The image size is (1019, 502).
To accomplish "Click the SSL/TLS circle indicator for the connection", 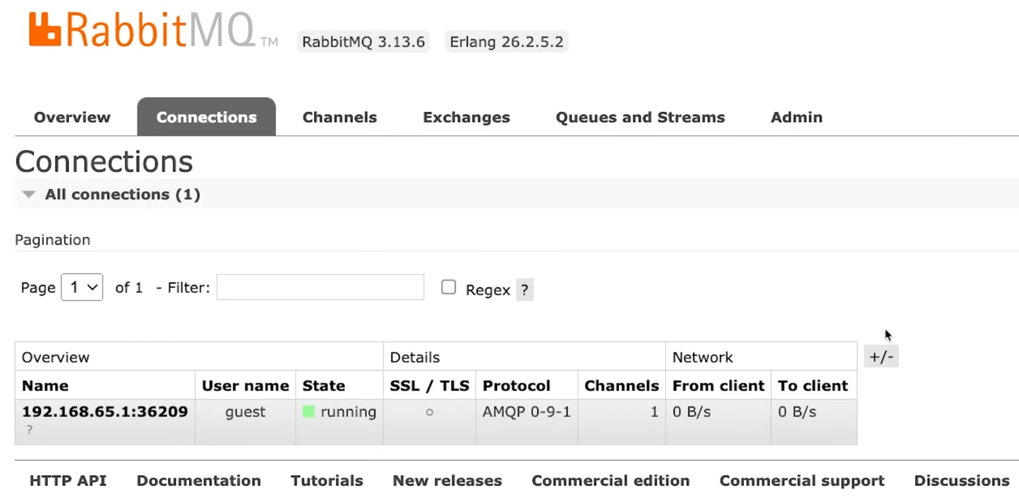I will coord(429,412).
